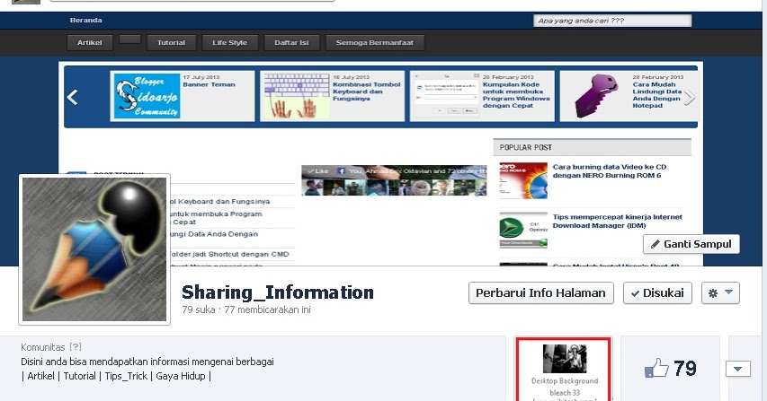Image resolution: width=767 pixels, height=401 pixels.
Task: Click the purple key icon thumbnail
Action: pyautogui.click(x=596, y=96)
